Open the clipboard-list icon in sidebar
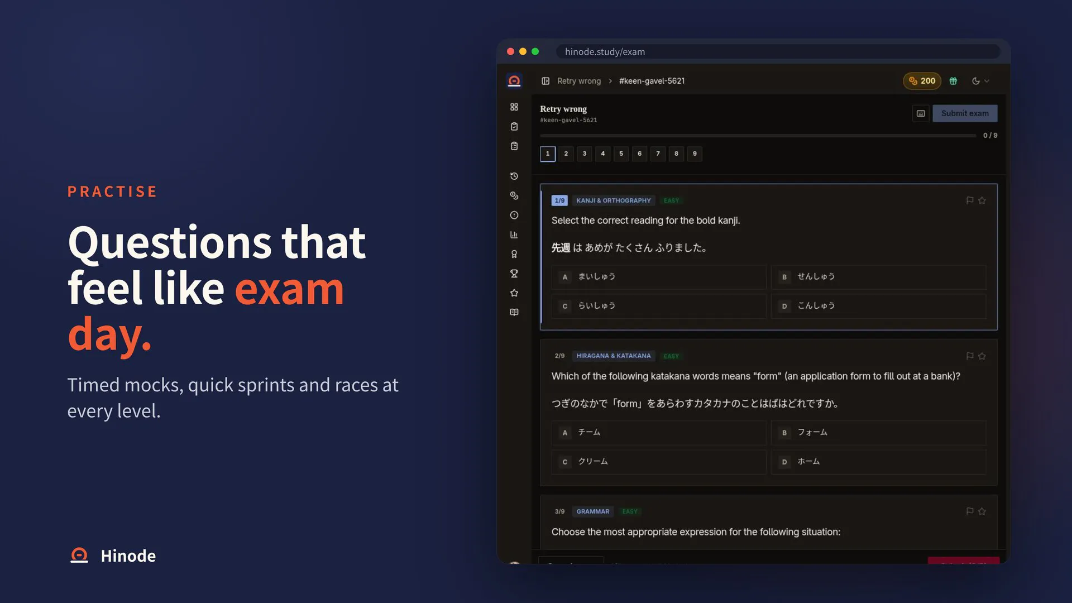 pyautogui.click(x=514, y=146)
